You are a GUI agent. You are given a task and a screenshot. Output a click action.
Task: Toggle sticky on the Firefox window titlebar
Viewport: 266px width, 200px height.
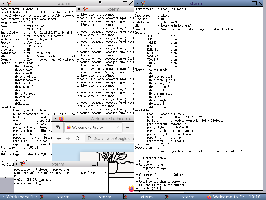(56, 118)
